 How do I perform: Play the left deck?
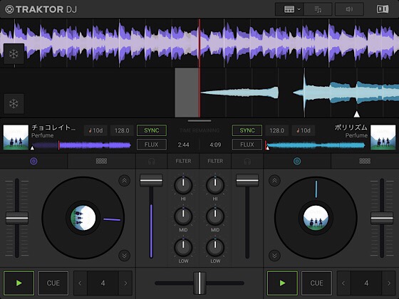[x=19, y=283]
